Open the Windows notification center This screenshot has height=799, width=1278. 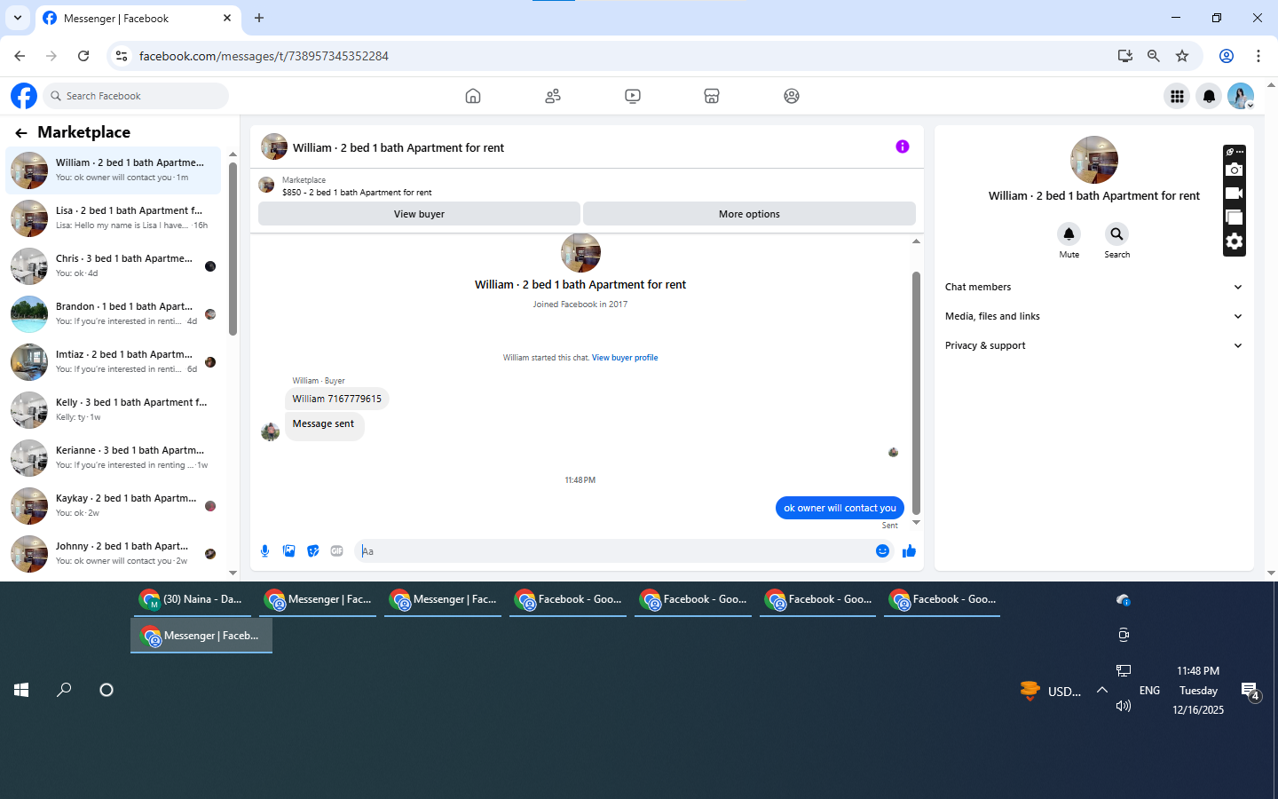[1250, 691]
